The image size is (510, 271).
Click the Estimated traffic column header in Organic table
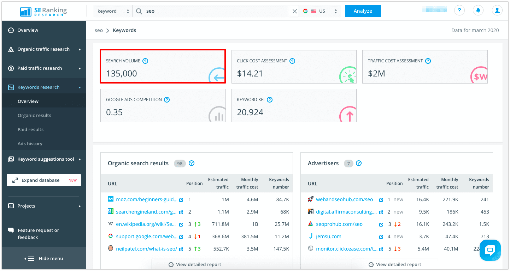218,183
